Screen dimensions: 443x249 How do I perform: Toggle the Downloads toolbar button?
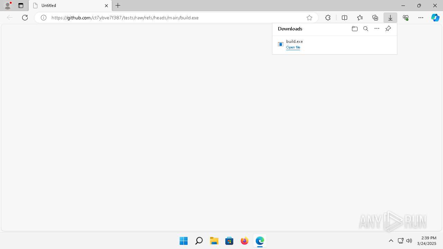click(x=390, y=18)
